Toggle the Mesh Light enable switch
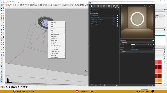The image size is (167, 93). click(x=153, y=40)
